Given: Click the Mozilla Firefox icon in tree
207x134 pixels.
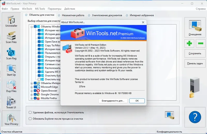Looking at the screenshot, I should [x=38, y=98].
